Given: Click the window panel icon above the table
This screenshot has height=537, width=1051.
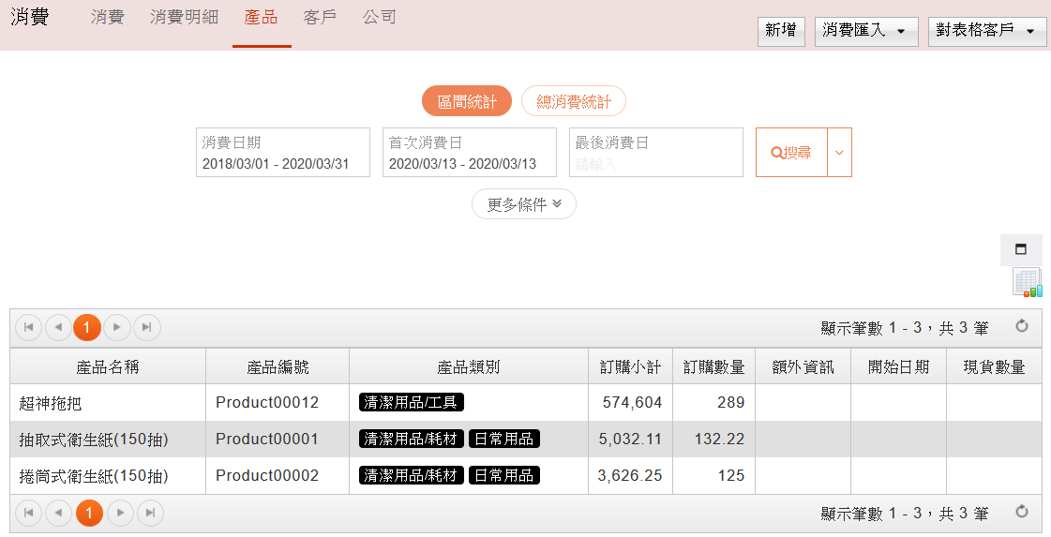Looking at the screenshot, I should [x=1021, y=250].
